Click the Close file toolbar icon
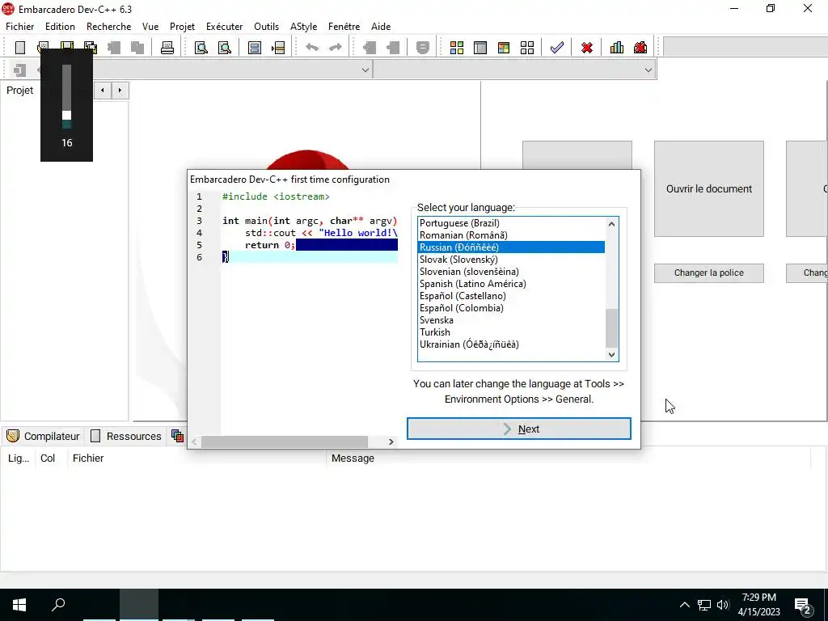 (114, 48)
